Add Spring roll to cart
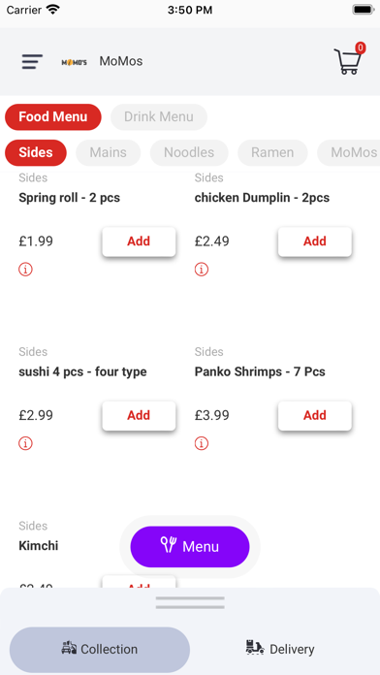 point(139,241)
